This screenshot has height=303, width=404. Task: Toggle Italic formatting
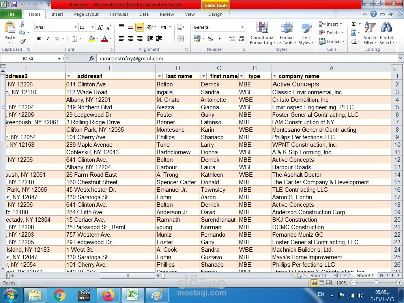48,39
